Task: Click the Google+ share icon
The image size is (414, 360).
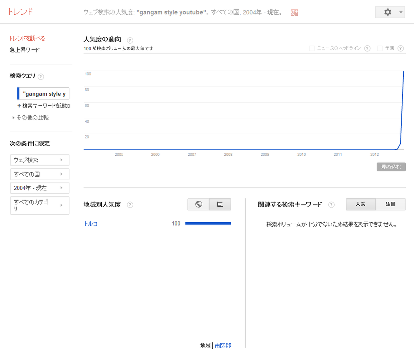Action: click(294, 12)
